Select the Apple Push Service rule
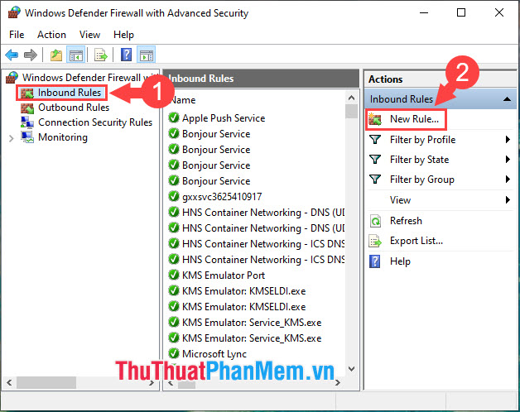The height and width of the screenshot is (412, 520). [x=224, y=118]
